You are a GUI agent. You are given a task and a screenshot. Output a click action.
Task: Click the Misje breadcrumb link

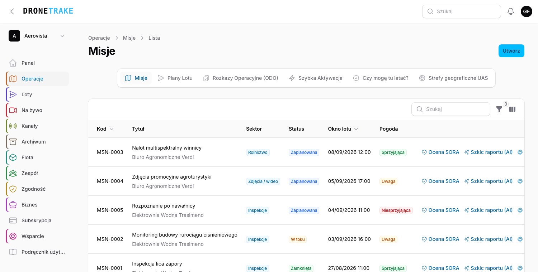129,38
